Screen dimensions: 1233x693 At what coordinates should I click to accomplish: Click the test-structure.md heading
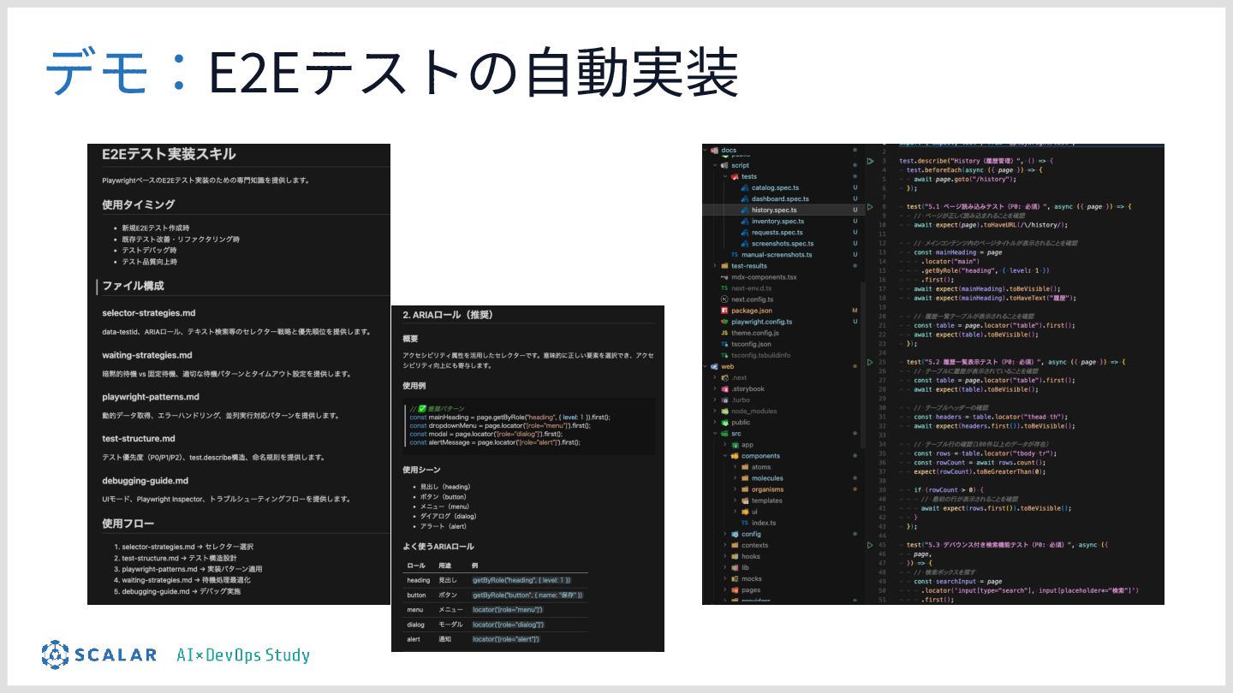pos(139,439)
